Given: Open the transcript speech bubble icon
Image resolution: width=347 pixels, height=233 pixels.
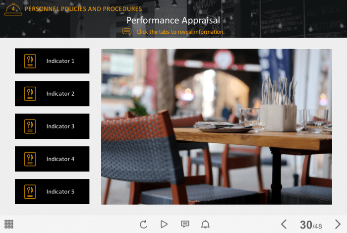Looking at the screenshot, I should pyautogui.click(x=185, y=224).
